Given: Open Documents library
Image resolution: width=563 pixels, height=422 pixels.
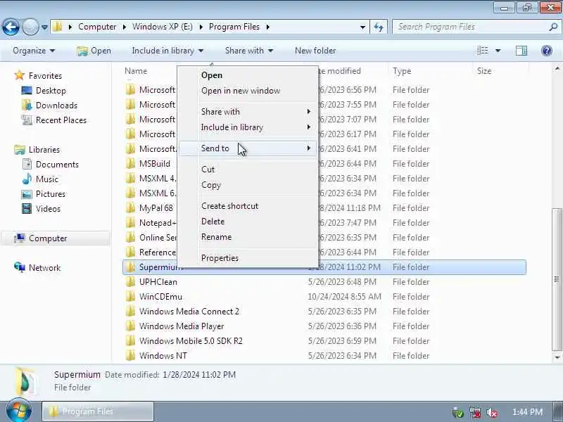Looking at the screenshot, I should [50, 165].
